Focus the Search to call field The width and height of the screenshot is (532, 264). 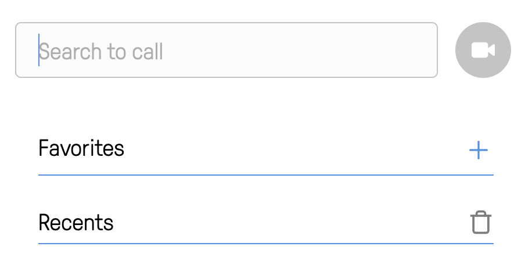227,50
